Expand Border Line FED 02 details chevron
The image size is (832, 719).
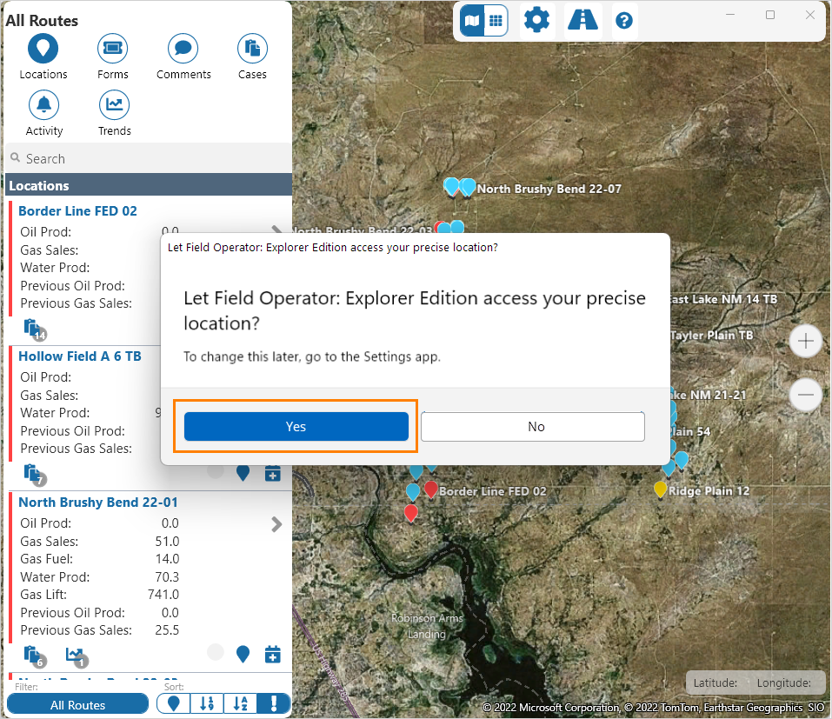pyautogui.click(x=276, y=231)
